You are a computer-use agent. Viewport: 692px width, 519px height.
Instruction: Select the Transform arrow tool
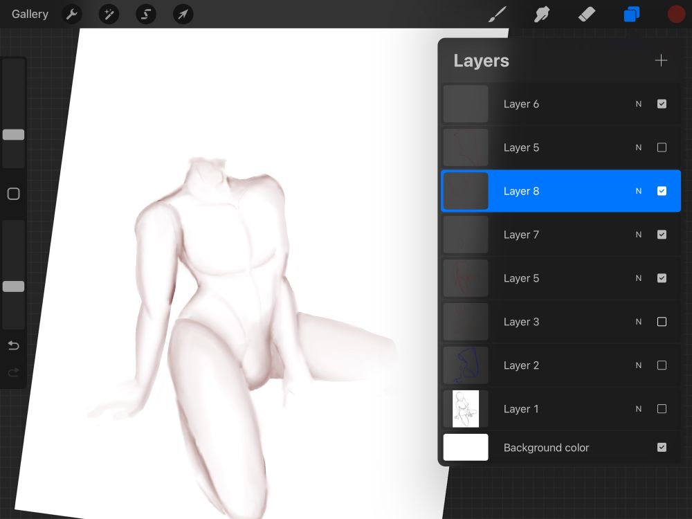[x=183, y=14]
